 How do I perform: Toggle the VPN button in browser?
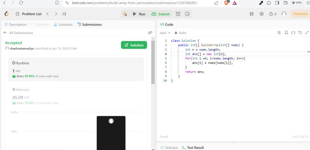(x=296, y=3)
